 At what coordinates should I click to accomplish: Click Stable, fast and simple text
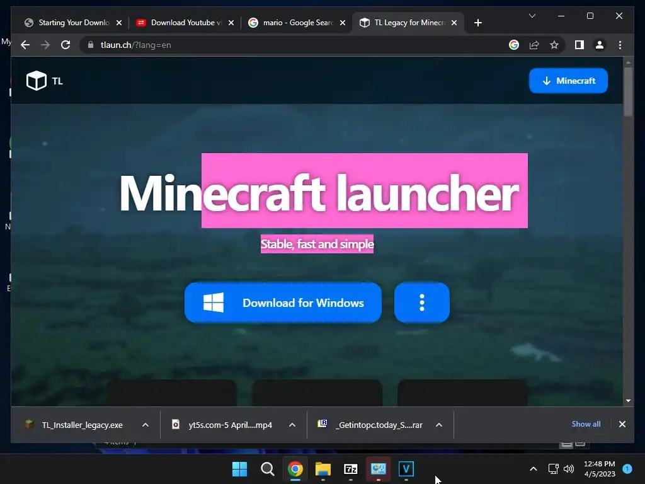tap(317, 244)
